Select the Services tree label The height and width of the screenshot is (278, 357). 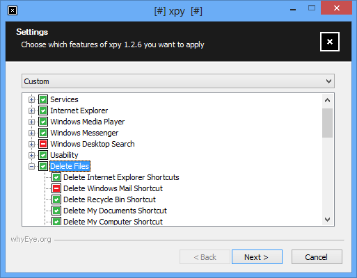coord(64,99)
